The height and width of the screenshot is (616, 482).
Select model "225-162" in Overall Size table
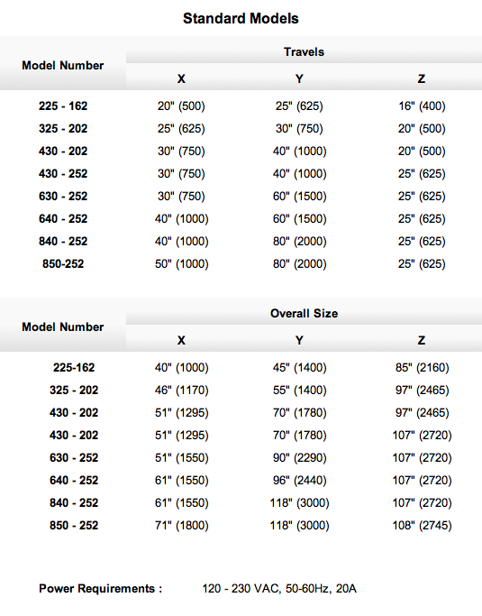pyautogui.click(x=74, y=367)
